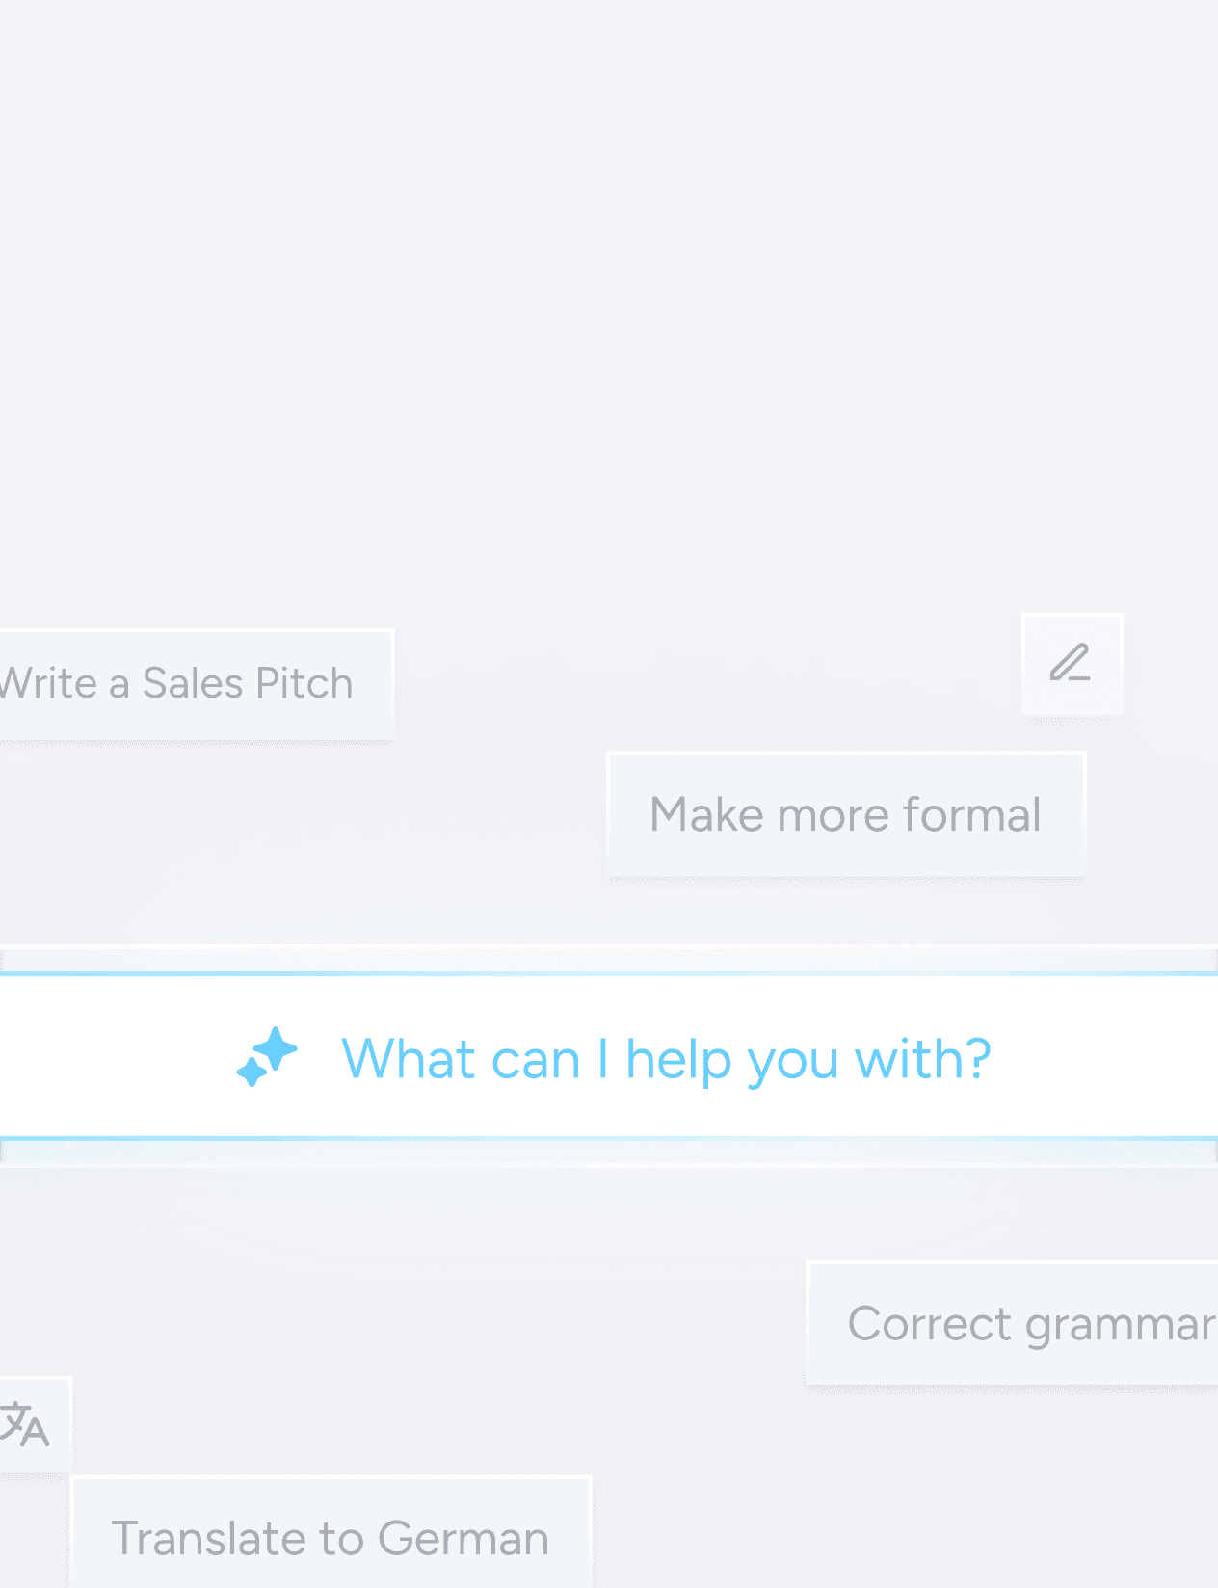Start the Sales Pitch writing prompt

point(183,684)
